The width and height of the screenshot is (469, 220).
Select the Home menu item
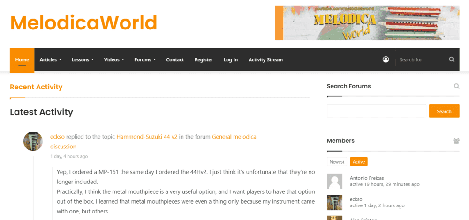tap(22, 60)
